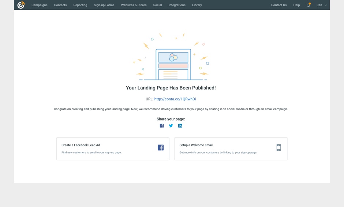344x207 pixels.
Task: Click the Facebook logo in Lead Ad card
Action: pyautogui.click(x=161, y=147)
